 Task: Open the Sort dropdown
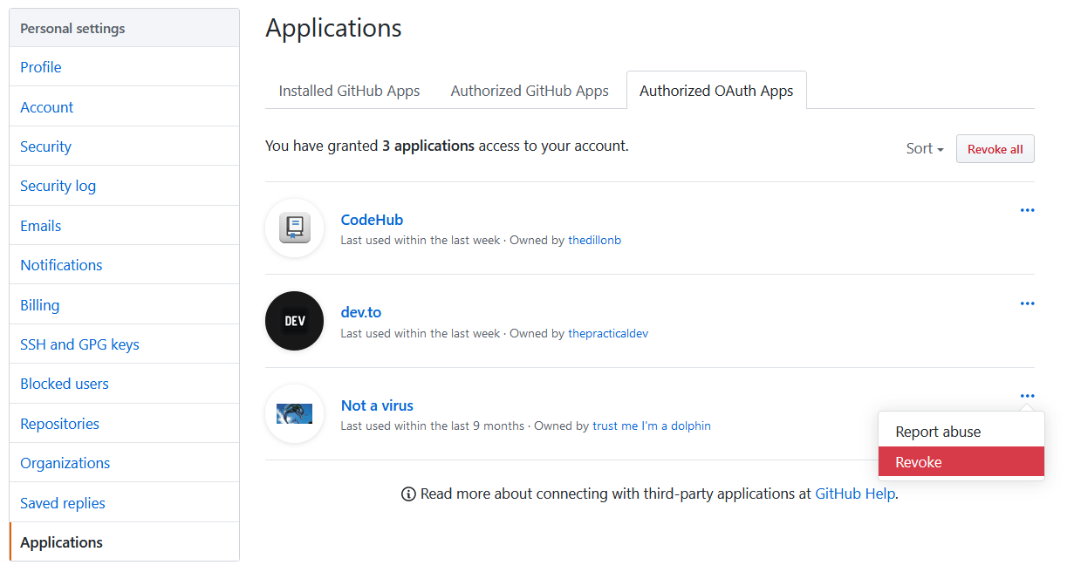coord(924,148)
